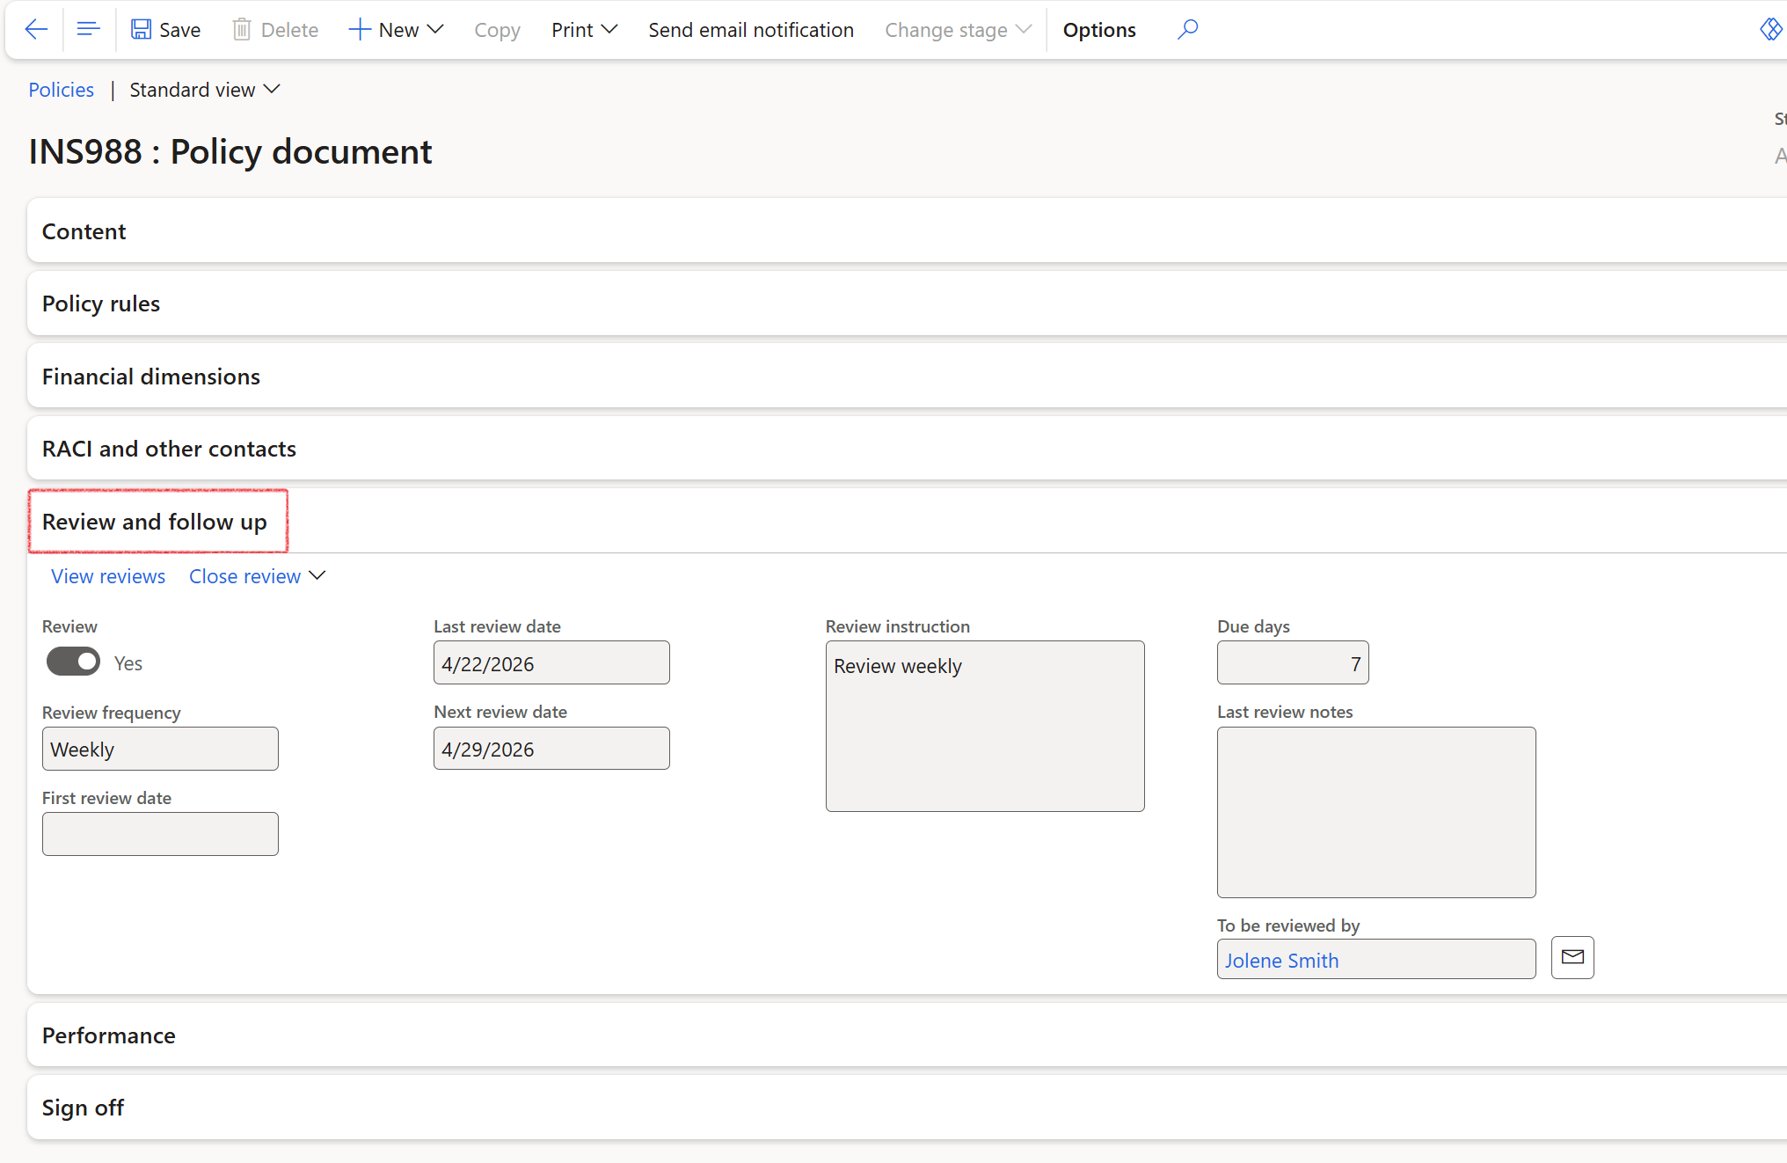Expand the Print dropdown

584,30
